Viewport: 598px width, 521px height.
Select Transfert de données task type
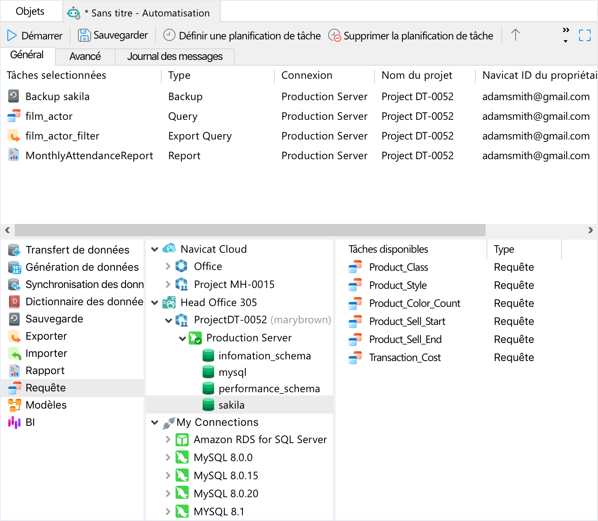pyautogui.click(x=77, y=250)
